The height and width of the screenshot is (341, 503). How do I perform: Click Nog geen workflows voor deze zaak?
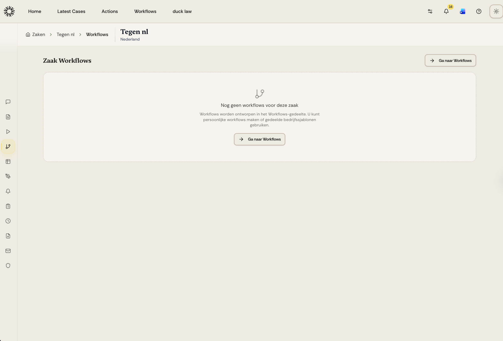(x=259, y=105)
